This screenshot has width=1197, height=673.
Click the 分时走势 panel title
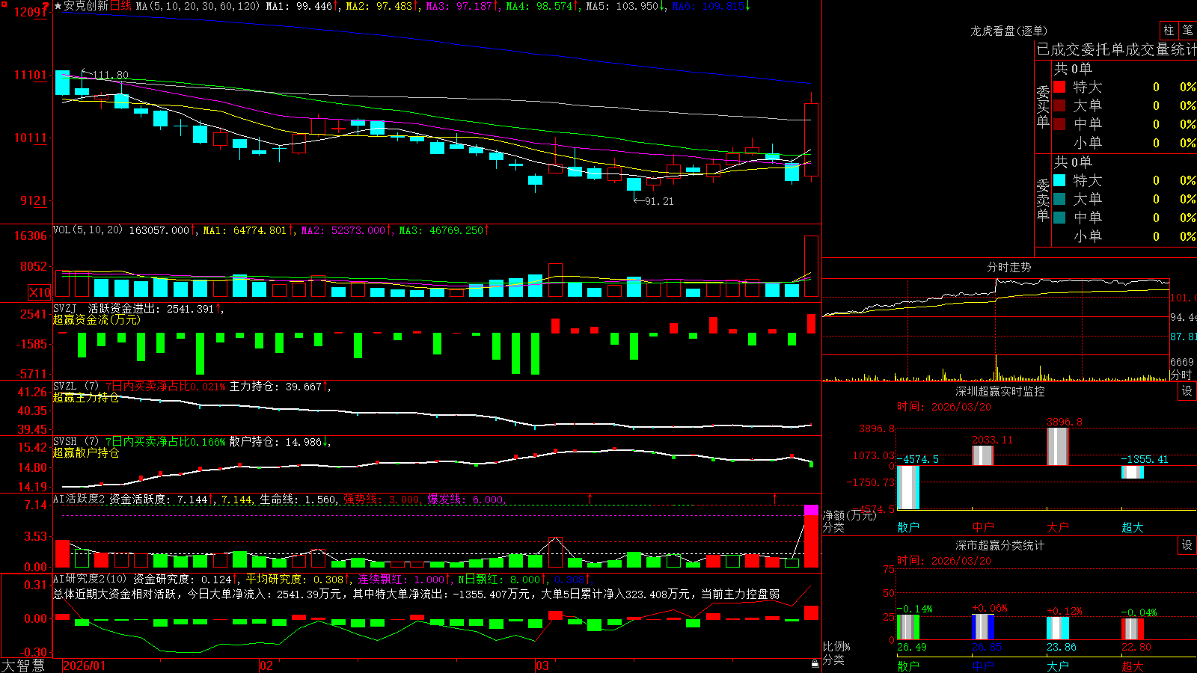(1008, 267)
